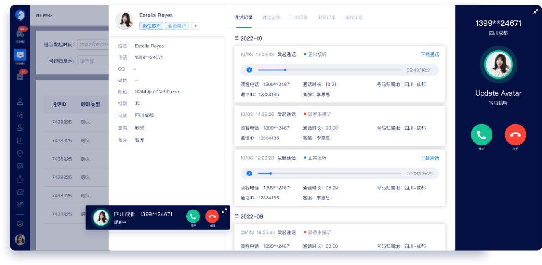Viewport: 542px width, 265px height.
Task: Seek the 10:21 recording progress slider
Action: click(x=285, y=70)
